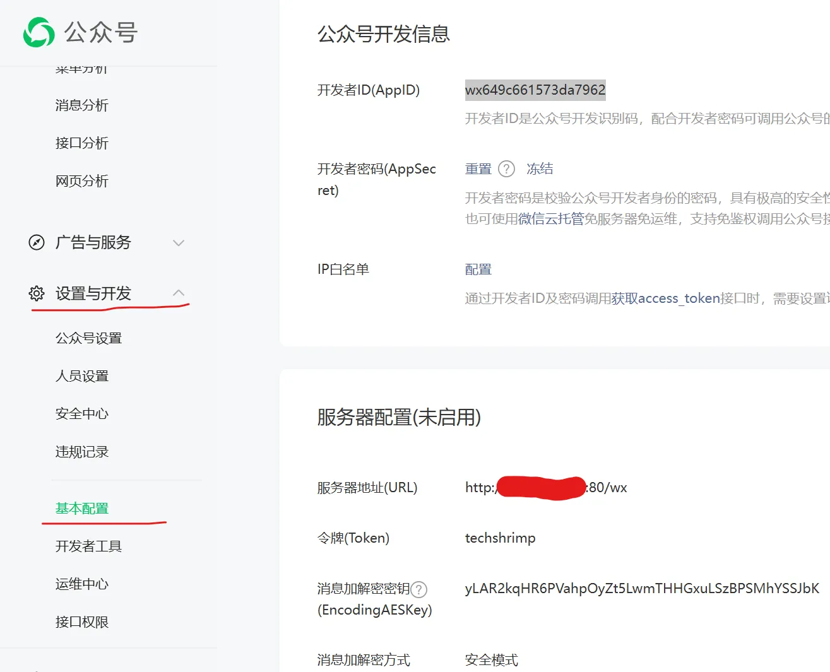
Task: Open the 微信云托管 link
Action: point(551,219)
